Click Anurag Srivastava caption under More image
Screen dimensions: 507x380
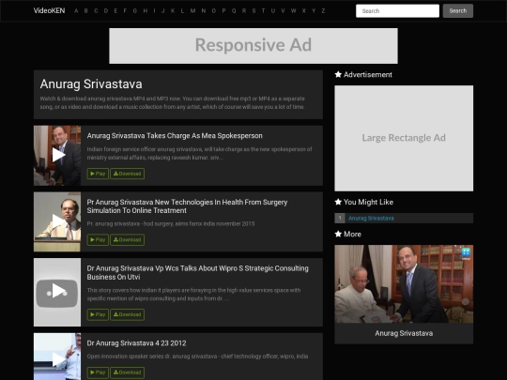pos(404,333)
